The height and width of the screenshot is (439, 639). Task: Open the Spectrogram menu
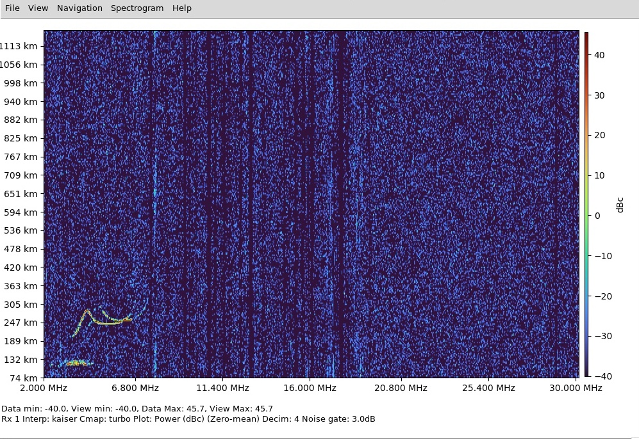[137, 8]
